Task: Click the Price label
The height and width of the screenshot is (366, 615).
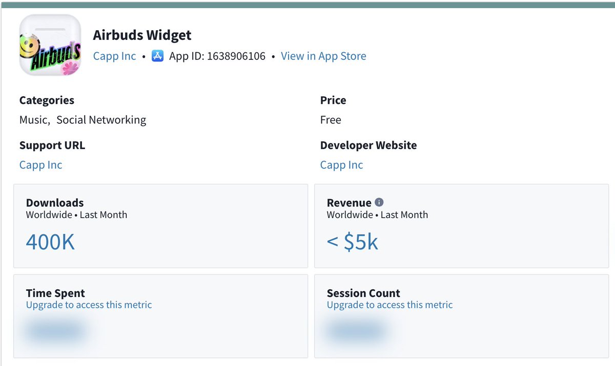Action: tap(333, 100)
